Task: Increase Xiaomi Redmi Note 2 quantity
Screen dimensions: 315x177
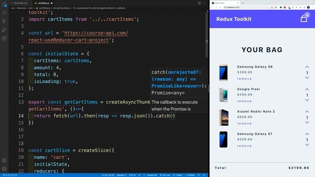Action: pos(307,112)
